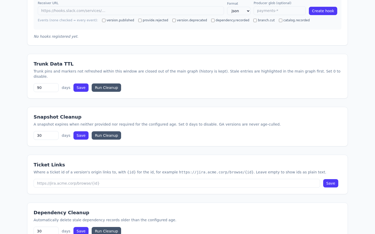Check the catalog.recorded event checkbox
375x234 pixels.
[x=281, y=20]
